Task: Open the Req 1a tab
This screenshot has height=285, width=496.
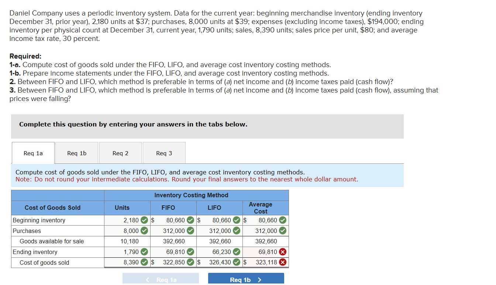Action: pos(33,153)
